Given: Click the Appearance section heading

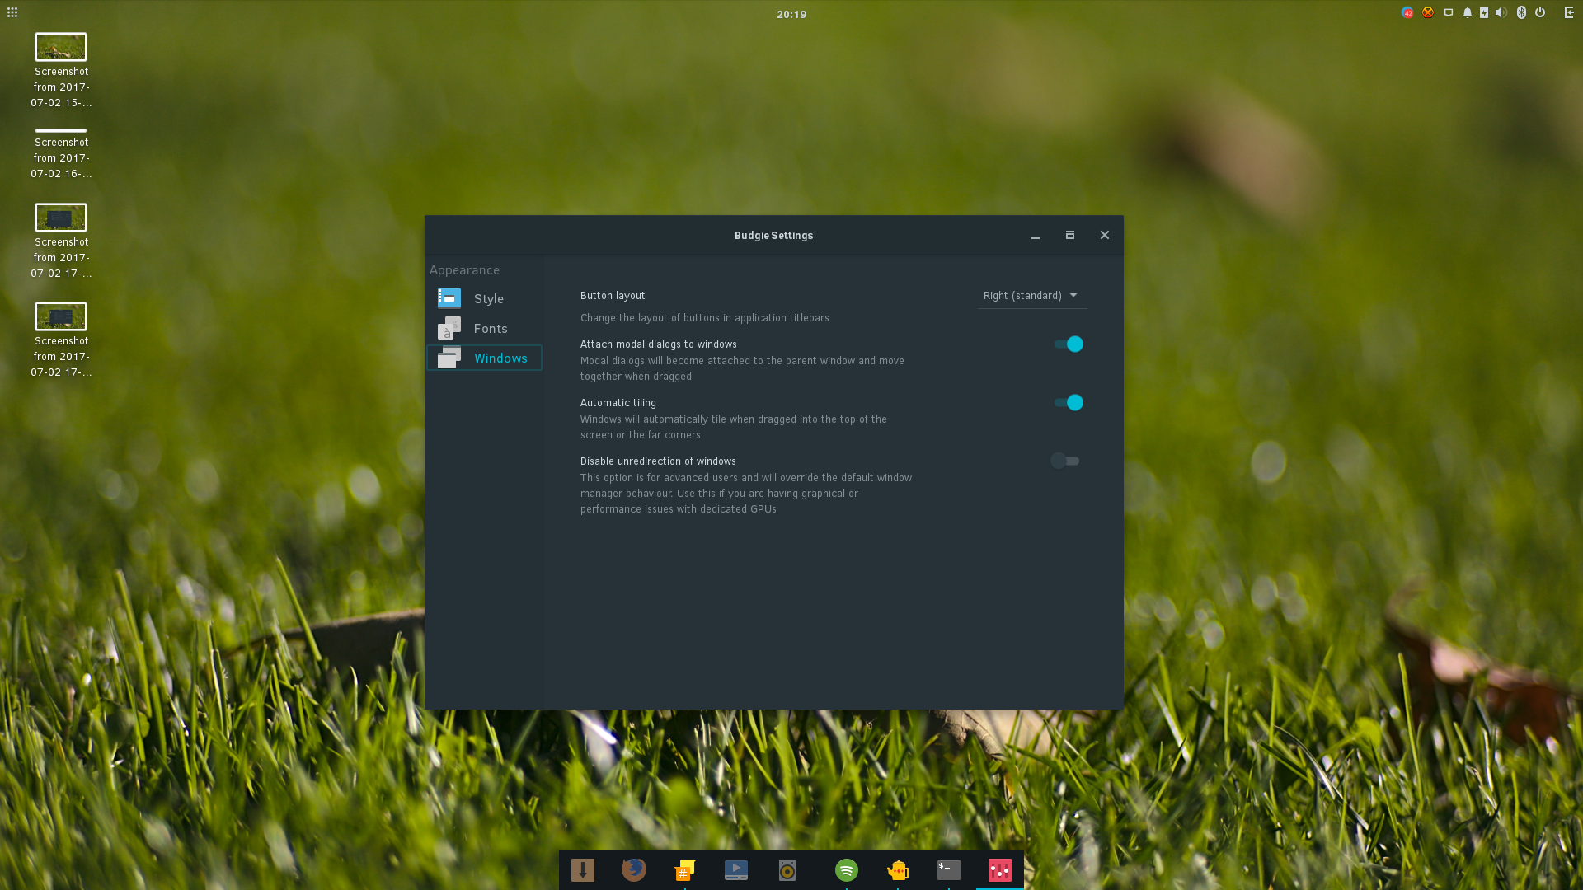Looking at the screenshot, I should (464, 270).
